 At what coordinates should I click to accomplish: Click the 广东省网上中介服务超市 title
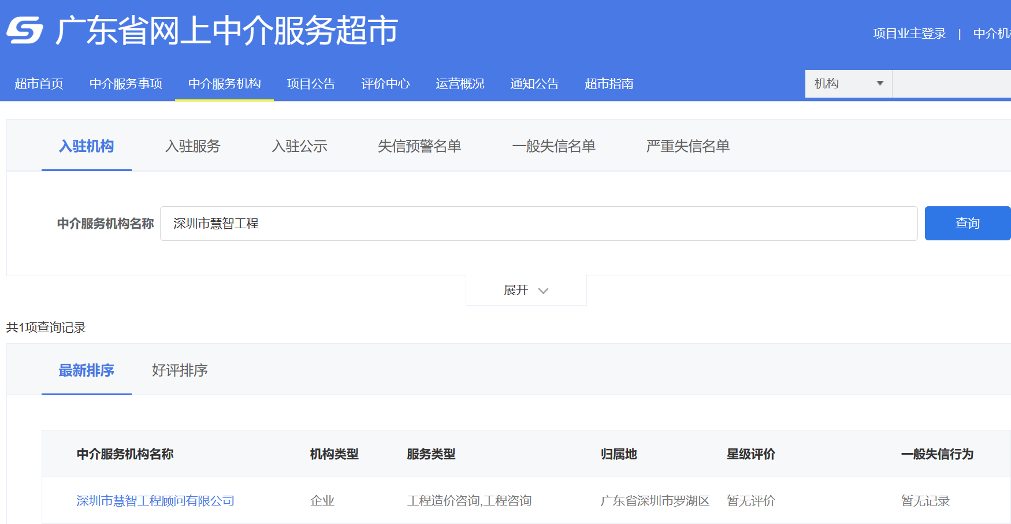pos(227,30)
